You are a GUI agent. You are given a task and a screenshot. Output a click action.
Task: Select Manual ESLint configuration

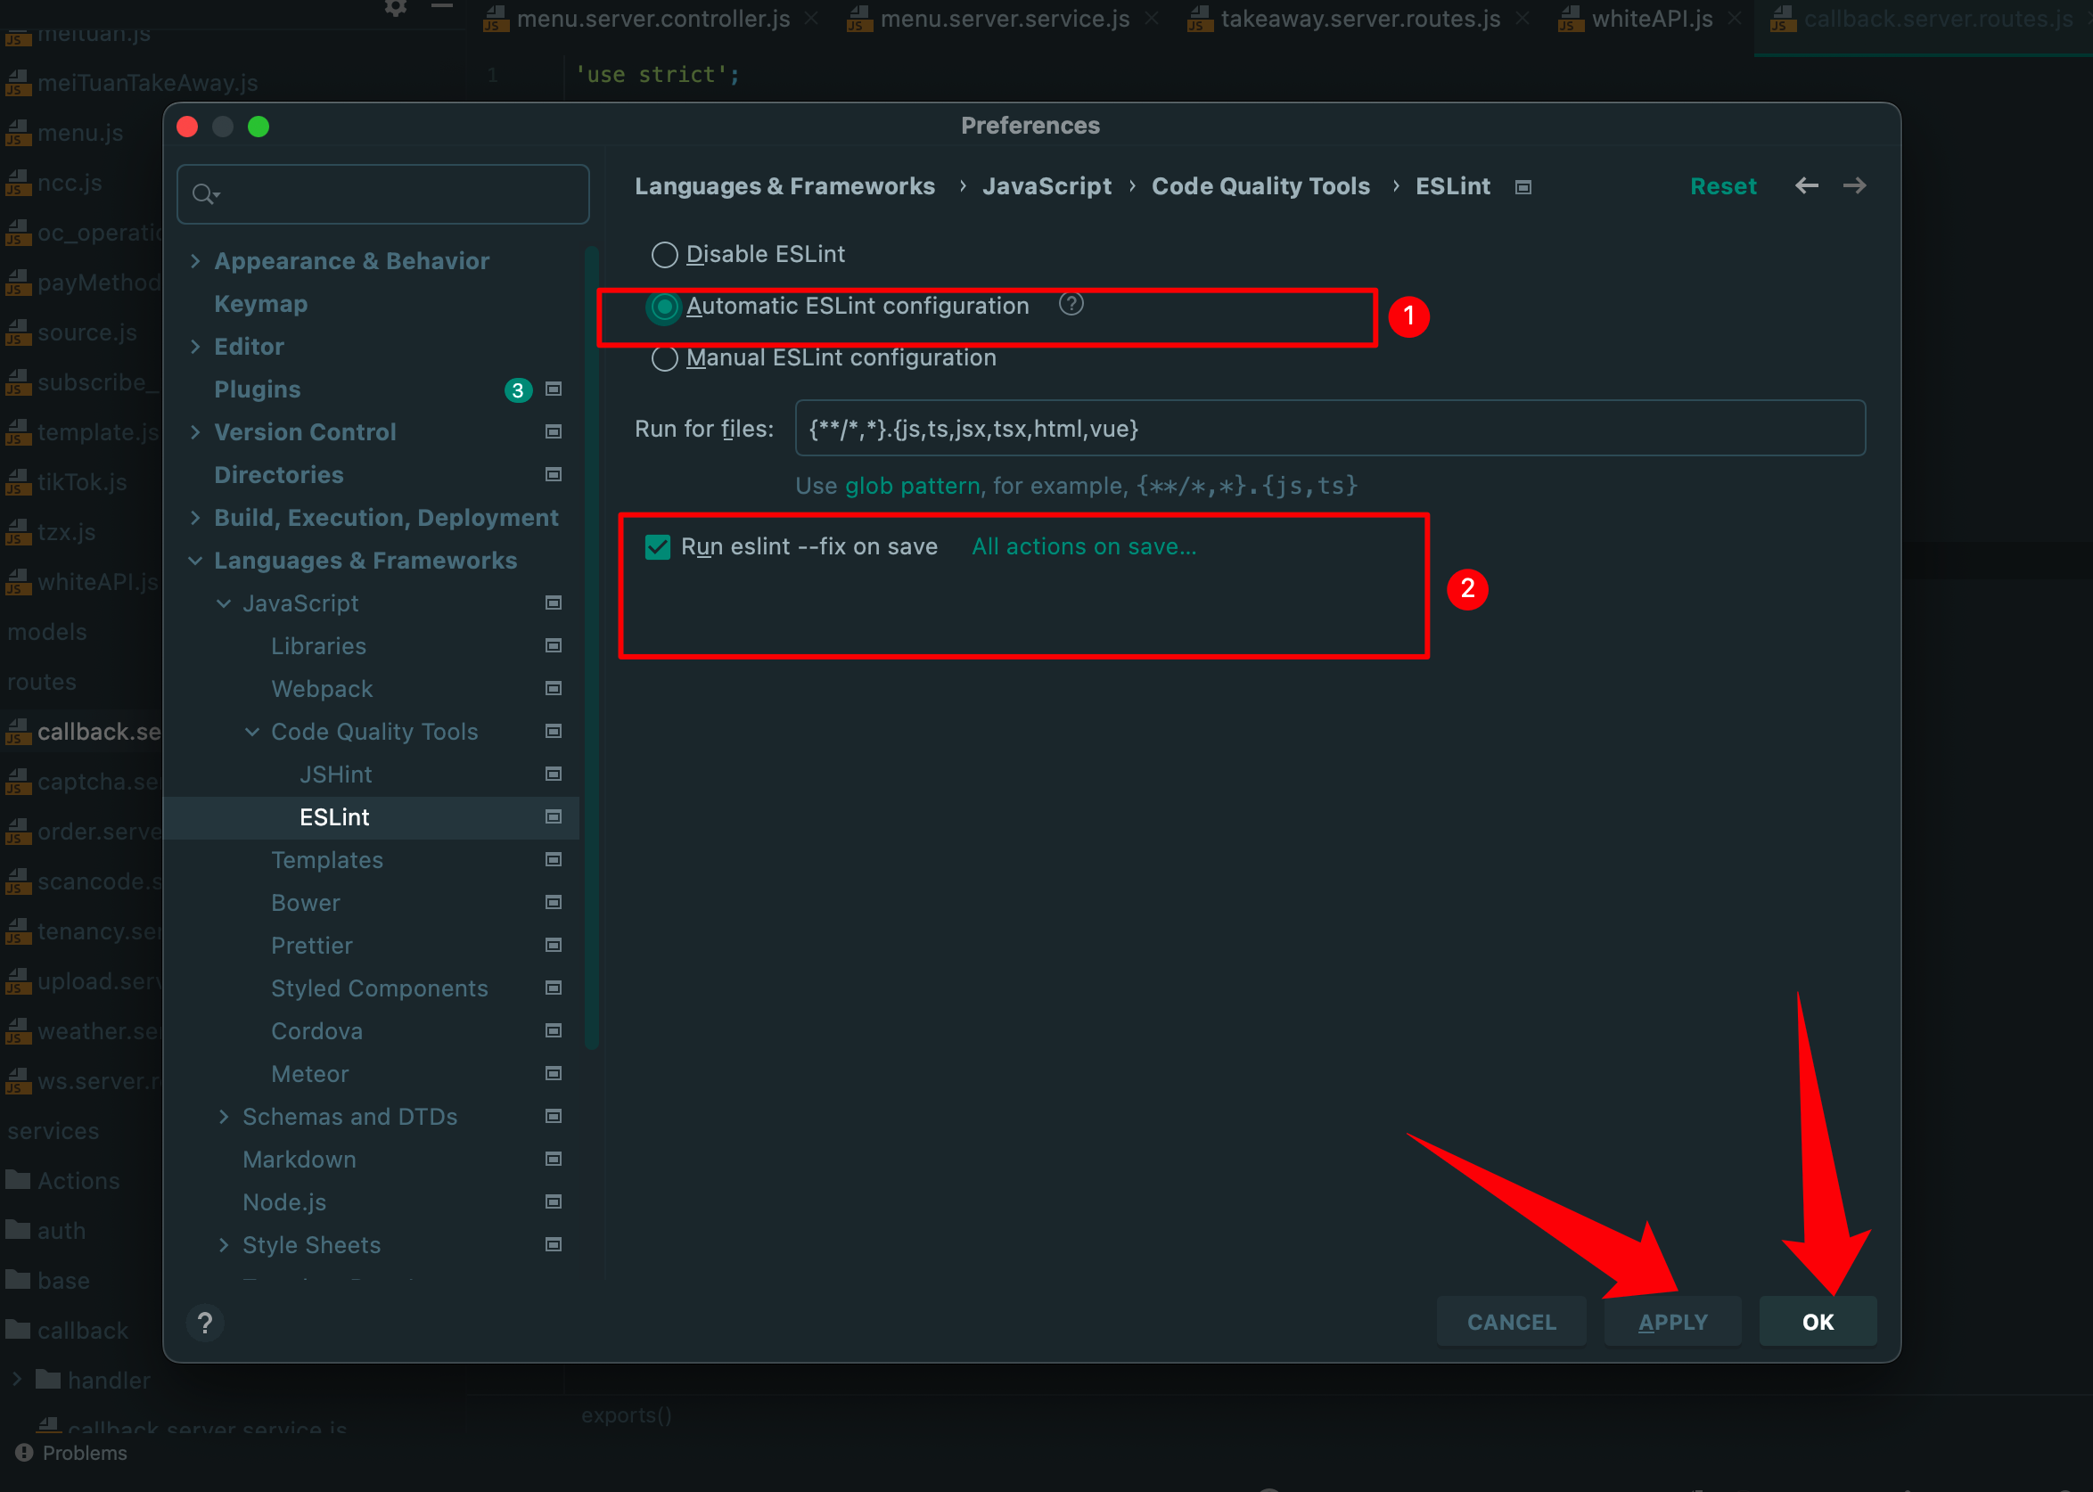point(664,358)
